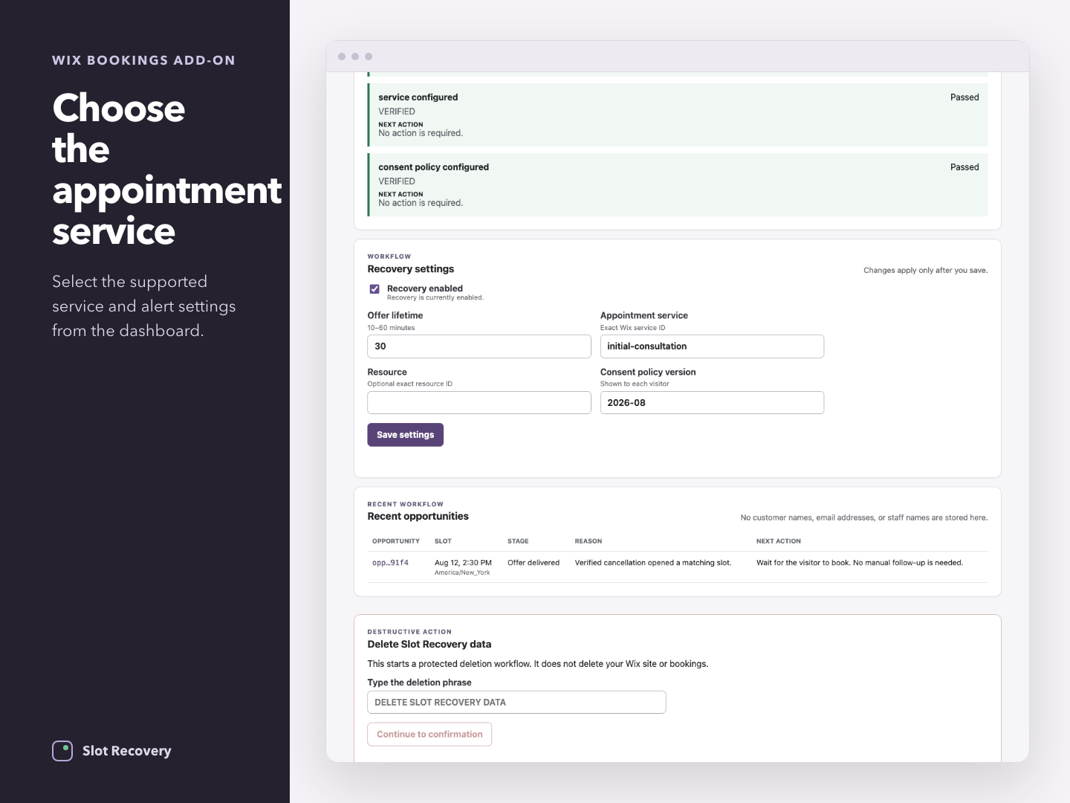Click the "Consent policy version" field label
This screenshot has height=803, width=1070.
point(648,372)
